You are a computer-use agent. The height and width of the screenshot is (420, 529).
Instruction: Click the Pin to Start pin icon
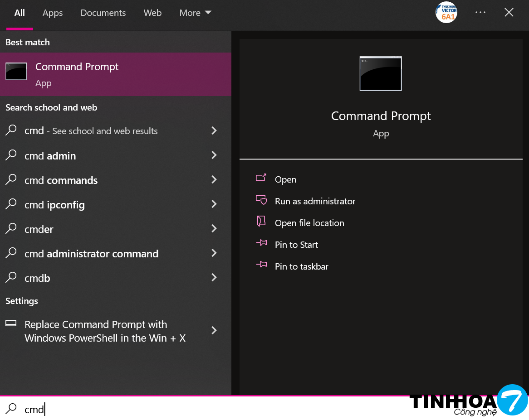pos(261,243)
